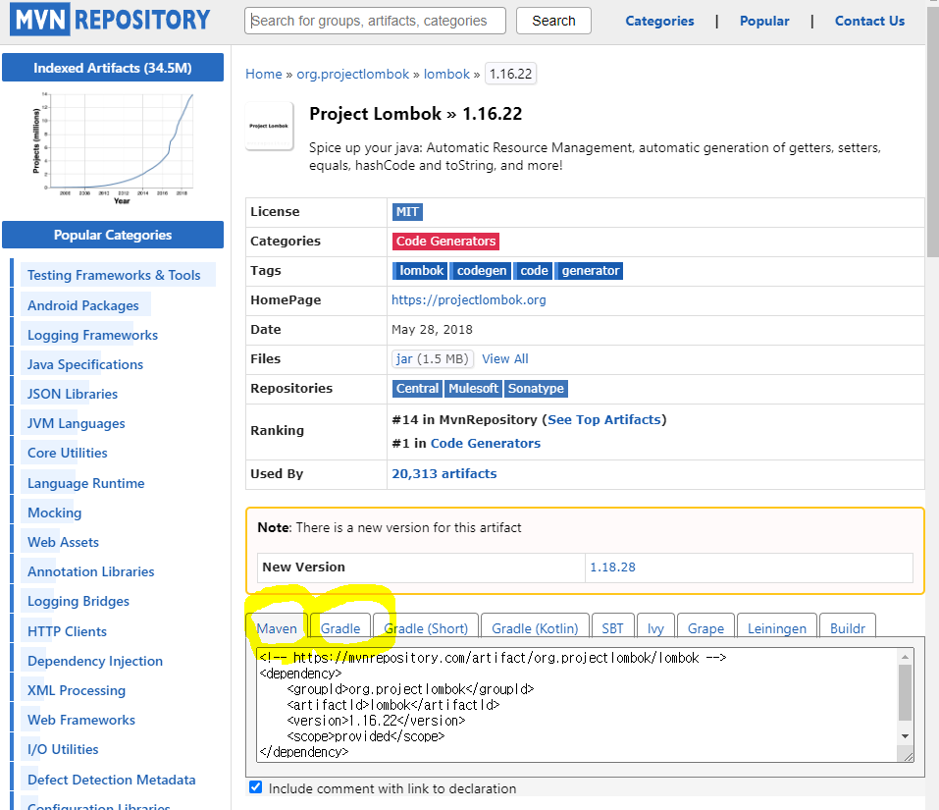939x810 pixels.
Task: Click the indexed artifacts growth chart
Action: (113, 148)
